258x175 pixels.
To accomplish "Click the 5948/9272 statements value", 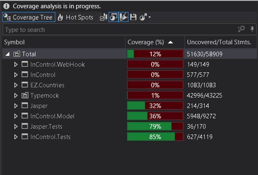I will coord(202,116).
